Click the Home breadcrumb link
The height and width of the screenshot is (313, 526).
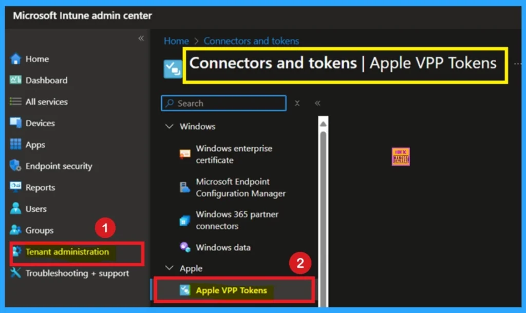tap(177, 41)
